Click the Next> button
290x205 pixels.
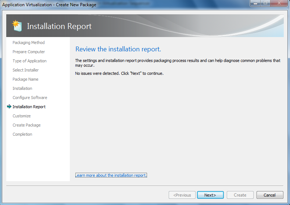coord(210,195)
